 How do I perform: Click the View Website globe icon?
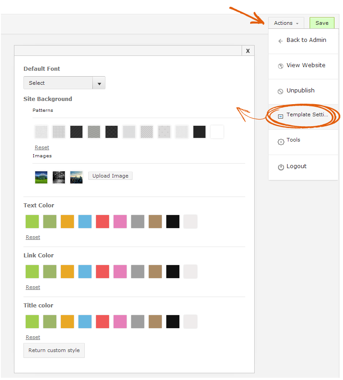pyautogui.click(x=280, y=66)
